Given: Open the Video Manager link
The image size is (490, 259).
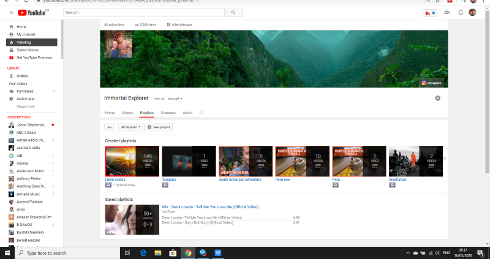Looking at the screenshot, I should (179, 24).
